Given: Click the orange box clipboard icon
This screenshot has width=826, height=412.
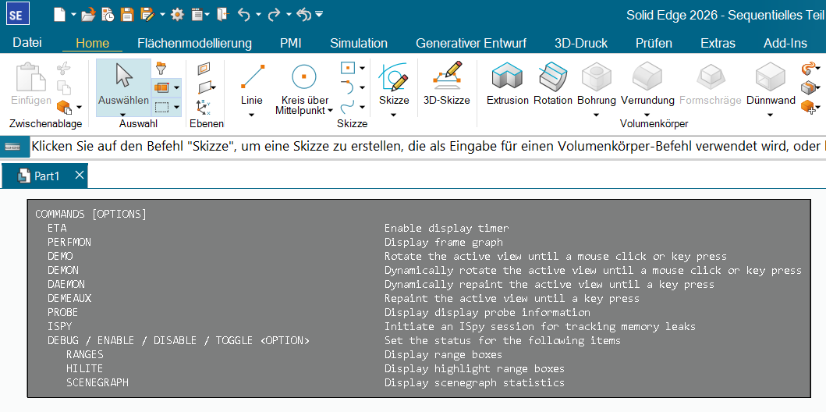Looking at the screenshot, I should [64, 108].
